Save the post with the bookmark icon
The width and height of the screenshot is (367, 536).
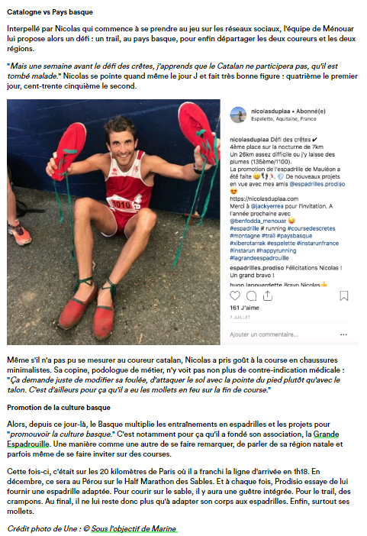(344, 295)
